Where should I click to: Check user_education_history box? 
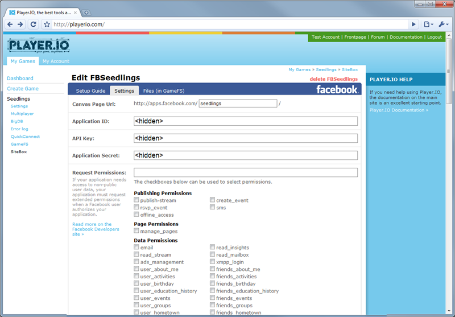coord(136,290)
